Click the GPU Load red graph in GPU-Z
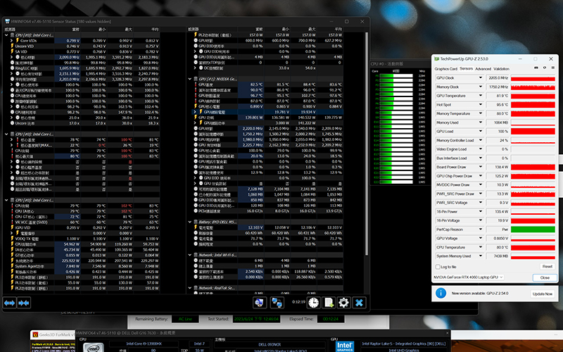The width and height of the screenshot is (563, 352). click(x=533, y=132)
